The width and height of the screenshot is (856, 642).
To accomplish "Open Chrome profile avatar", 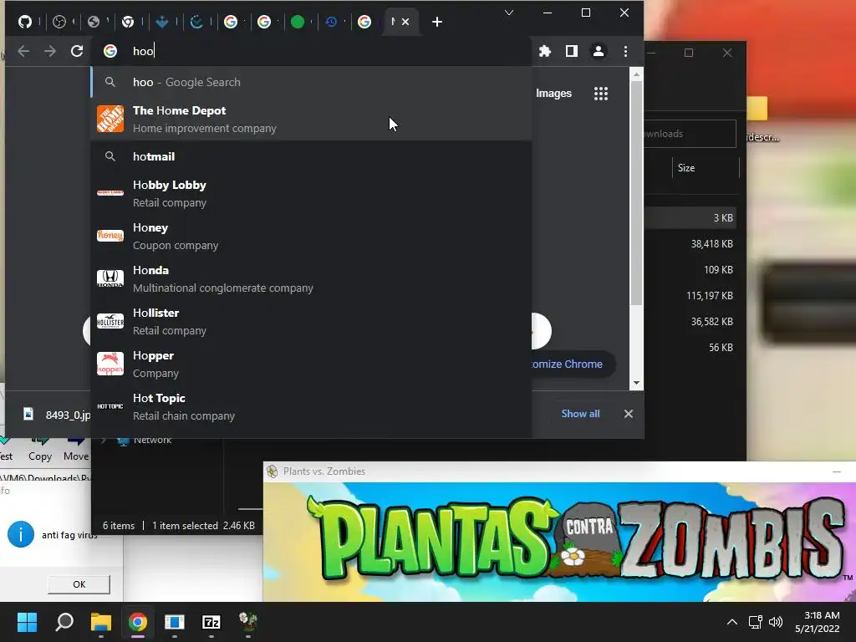I will pos(599,51).
